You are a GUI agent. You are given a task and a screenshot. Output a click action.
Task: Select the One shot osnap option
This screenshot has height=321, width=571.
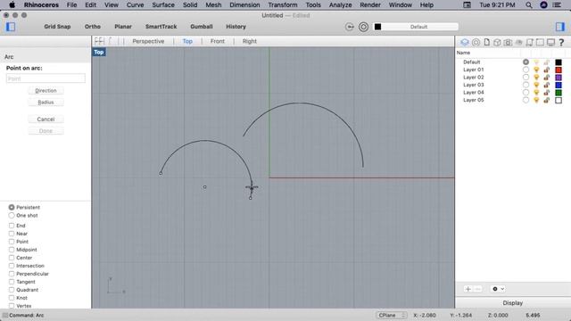tap(12, 216)
